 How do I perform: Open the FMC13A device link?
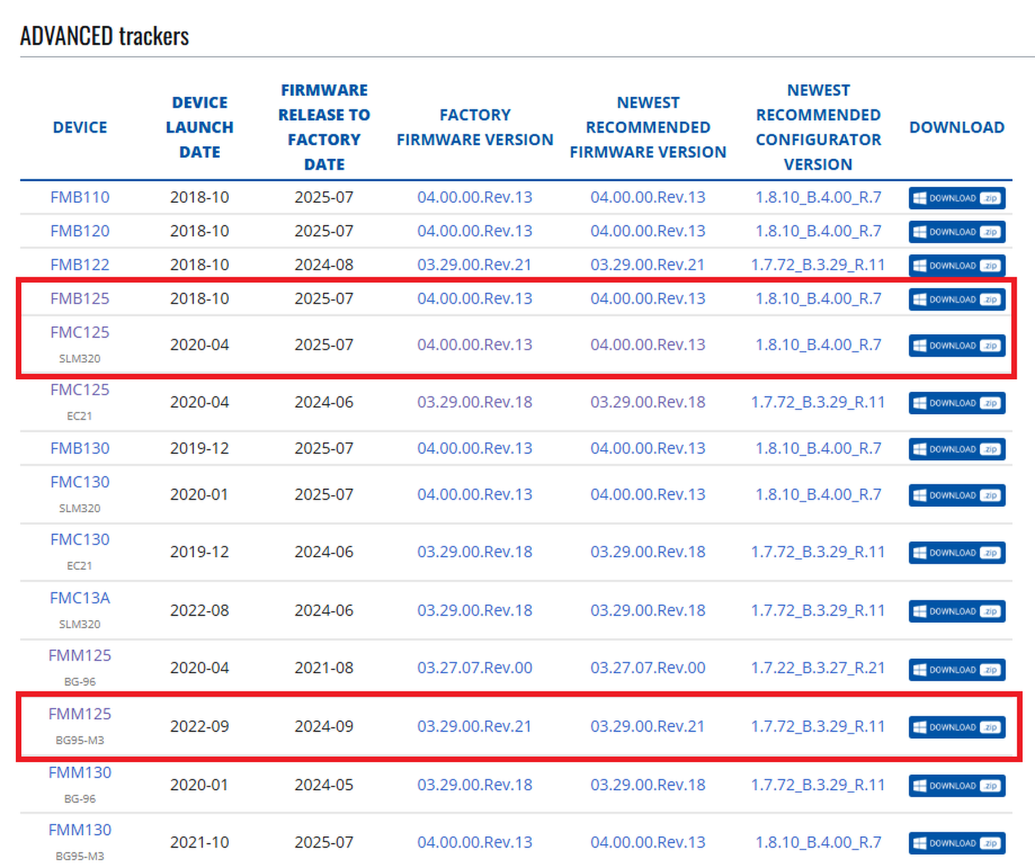coord(80,598)
